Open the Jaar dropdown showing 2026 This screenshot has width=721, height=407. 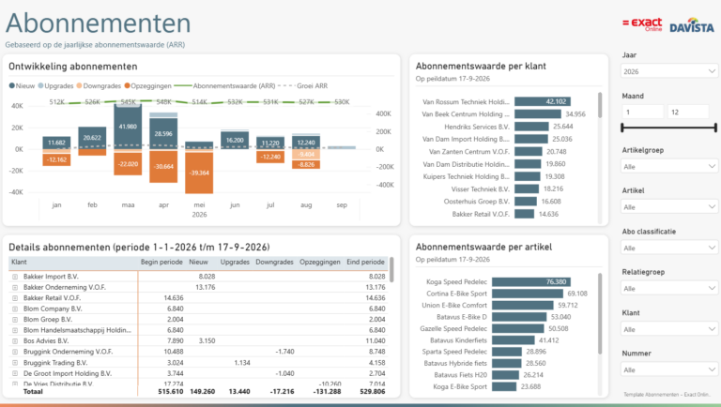coord(669,71)
